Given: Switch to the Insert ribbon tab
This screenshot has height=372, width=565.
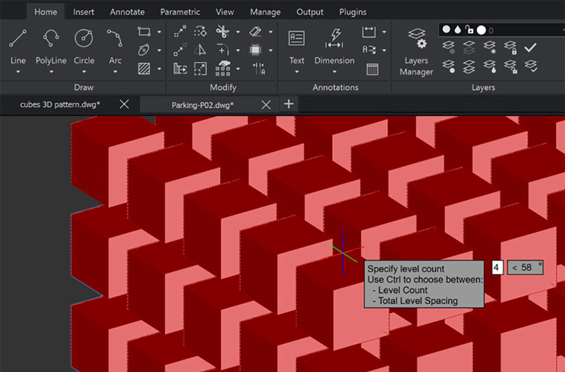Looking at the screenshot, I should click(x=84, y=12).
